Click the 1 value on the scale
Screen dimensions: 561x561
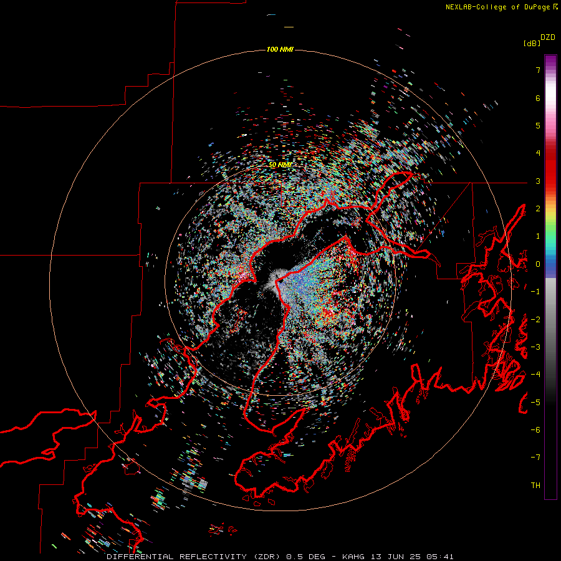click(x=538, y=236)
